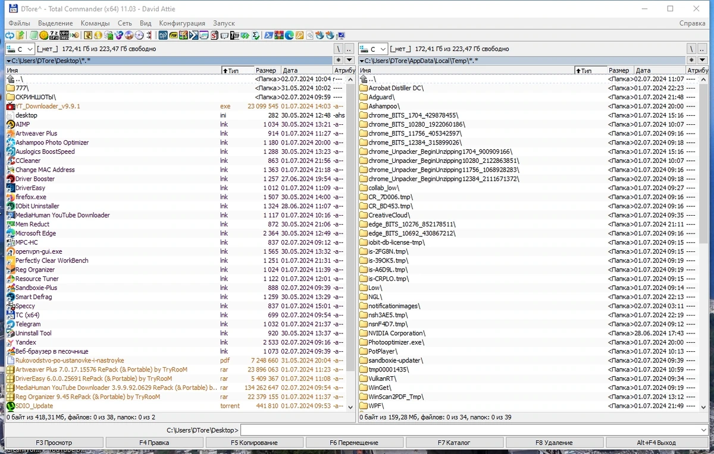Click the checksum sigma toolbar icon

255,35
